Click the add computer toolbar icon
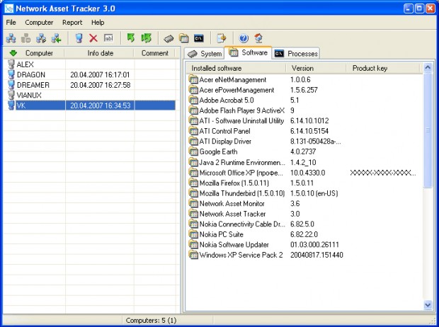This screenshot has width=439, height=327. click(x=79, y=38)
